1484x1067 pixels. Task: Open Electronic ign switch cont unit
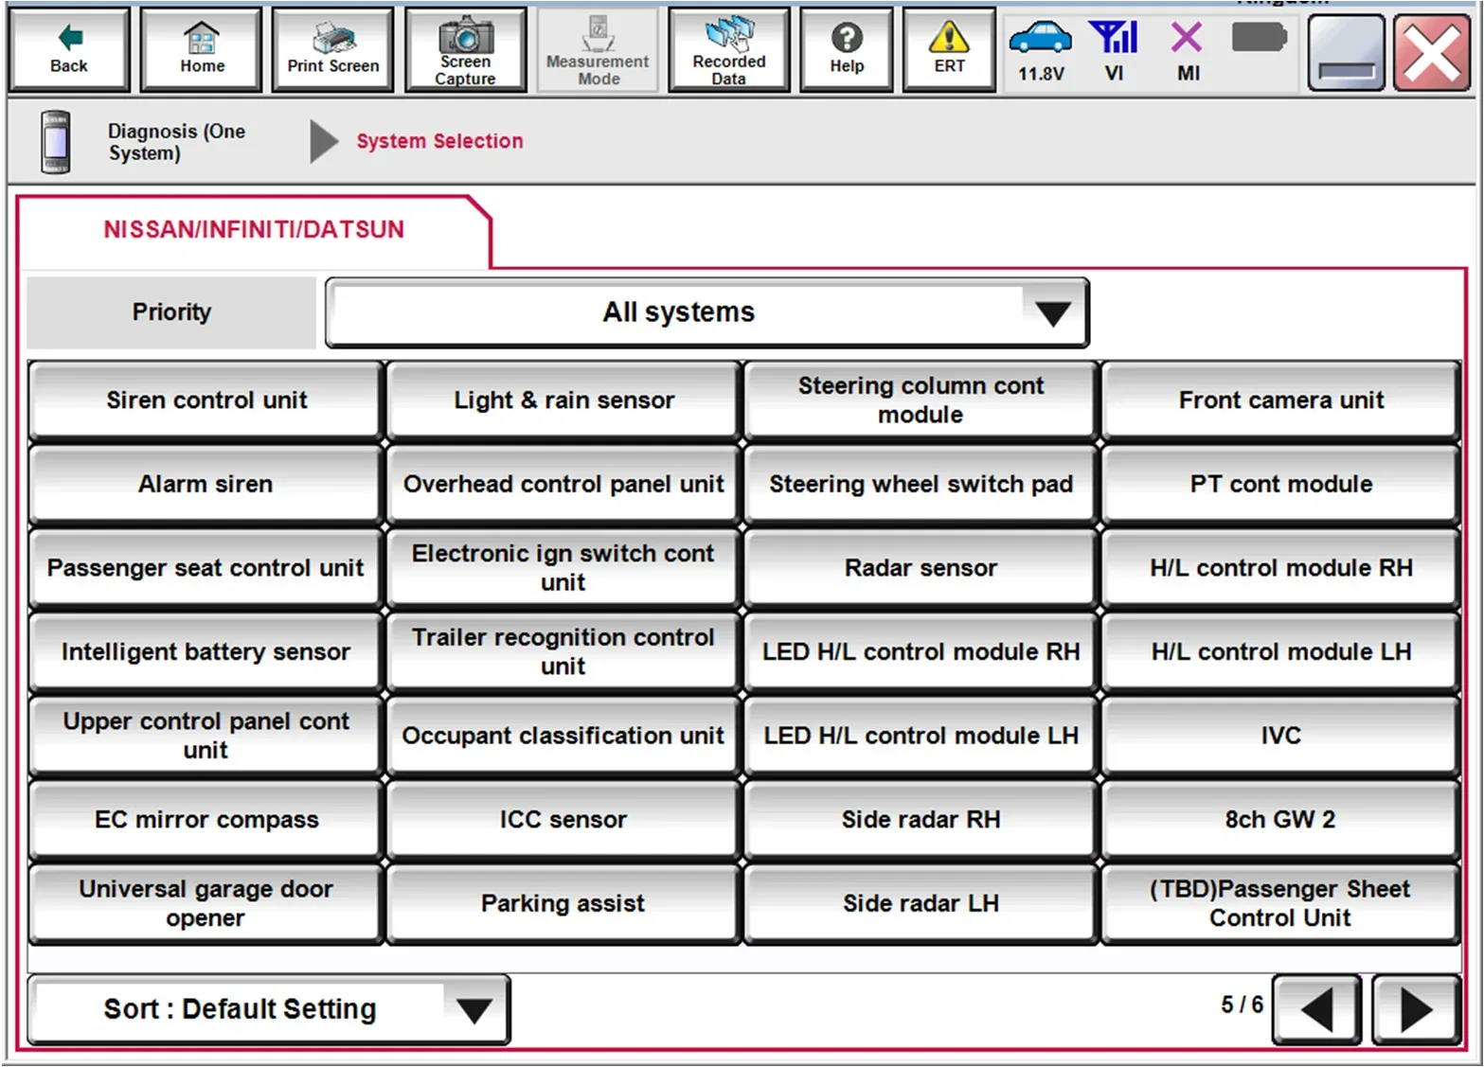(x=563, y=568)
